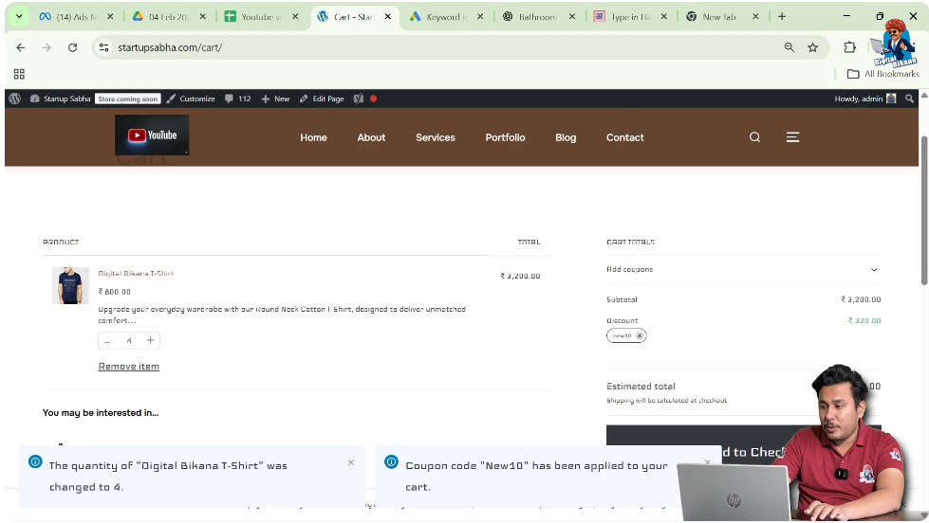Open the Digital Bikana T-Shirt product link
This screenshot has width=929, height=523.
click(136, 274)
